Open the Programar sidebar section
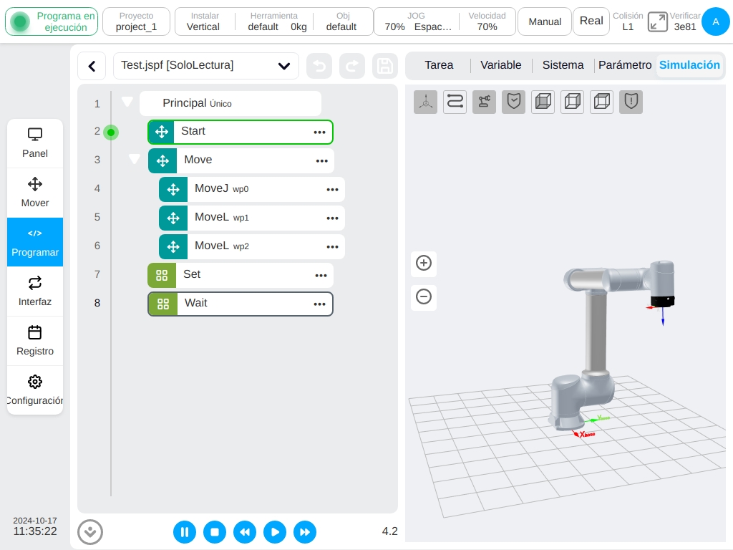Image resolution: width=733 pixels, height=550 pixels. pos(35,242)
